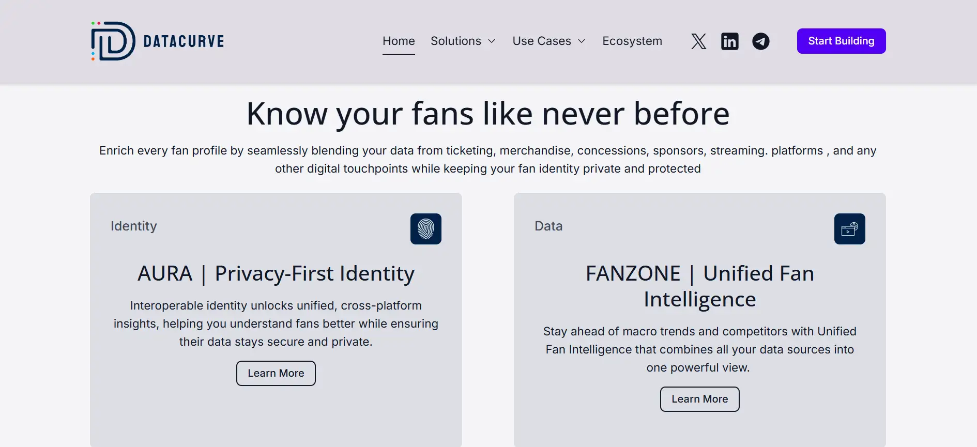
Task: Open the Telegram social icon
Action: (x=760, y=41)
